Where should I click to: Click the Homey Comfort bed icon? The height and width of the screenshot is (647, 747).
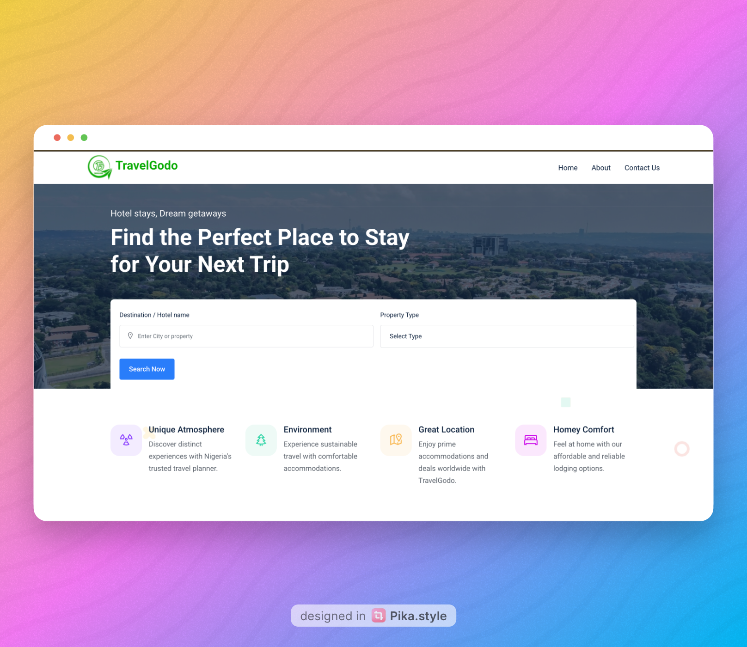point(531,440)
